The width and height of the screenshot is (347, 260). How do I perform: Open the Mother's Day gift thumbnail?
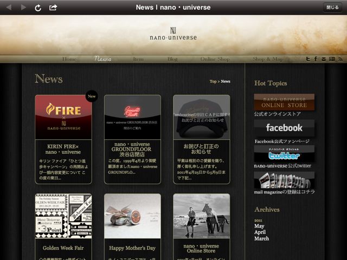point(132,216)
